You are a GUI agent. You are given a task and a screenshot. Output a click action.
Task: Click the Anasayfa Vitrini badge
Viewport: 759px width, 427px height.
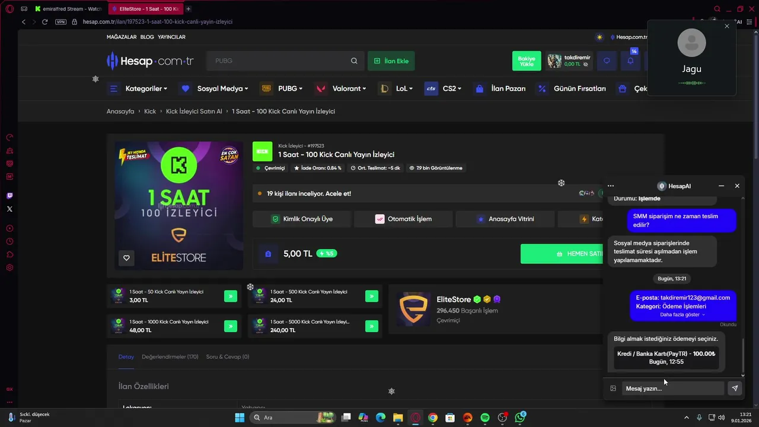[x=505, y=219]
